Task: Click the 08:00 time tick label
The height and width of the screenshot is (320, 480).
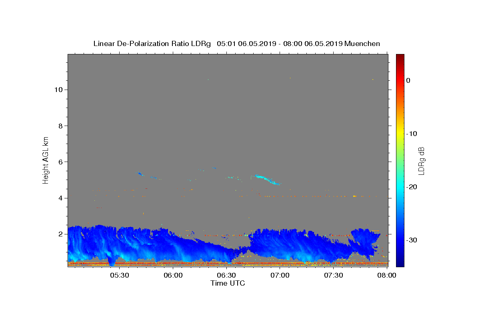Action: pyautogui.click(x=387, y=275)
